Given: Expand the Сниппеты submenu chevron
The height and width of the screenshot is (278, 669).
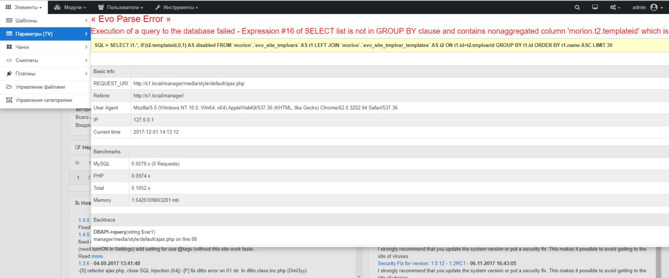Looking at the screenshot, I should point(86,60).
